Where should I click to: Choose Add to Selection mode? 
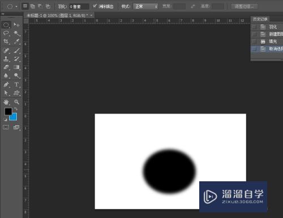tap(33, 6)
